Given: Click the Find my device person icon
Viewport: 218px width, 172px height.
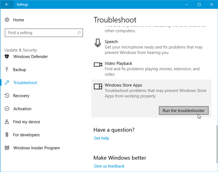Looking at the screenshot, I should click(7, 122).
